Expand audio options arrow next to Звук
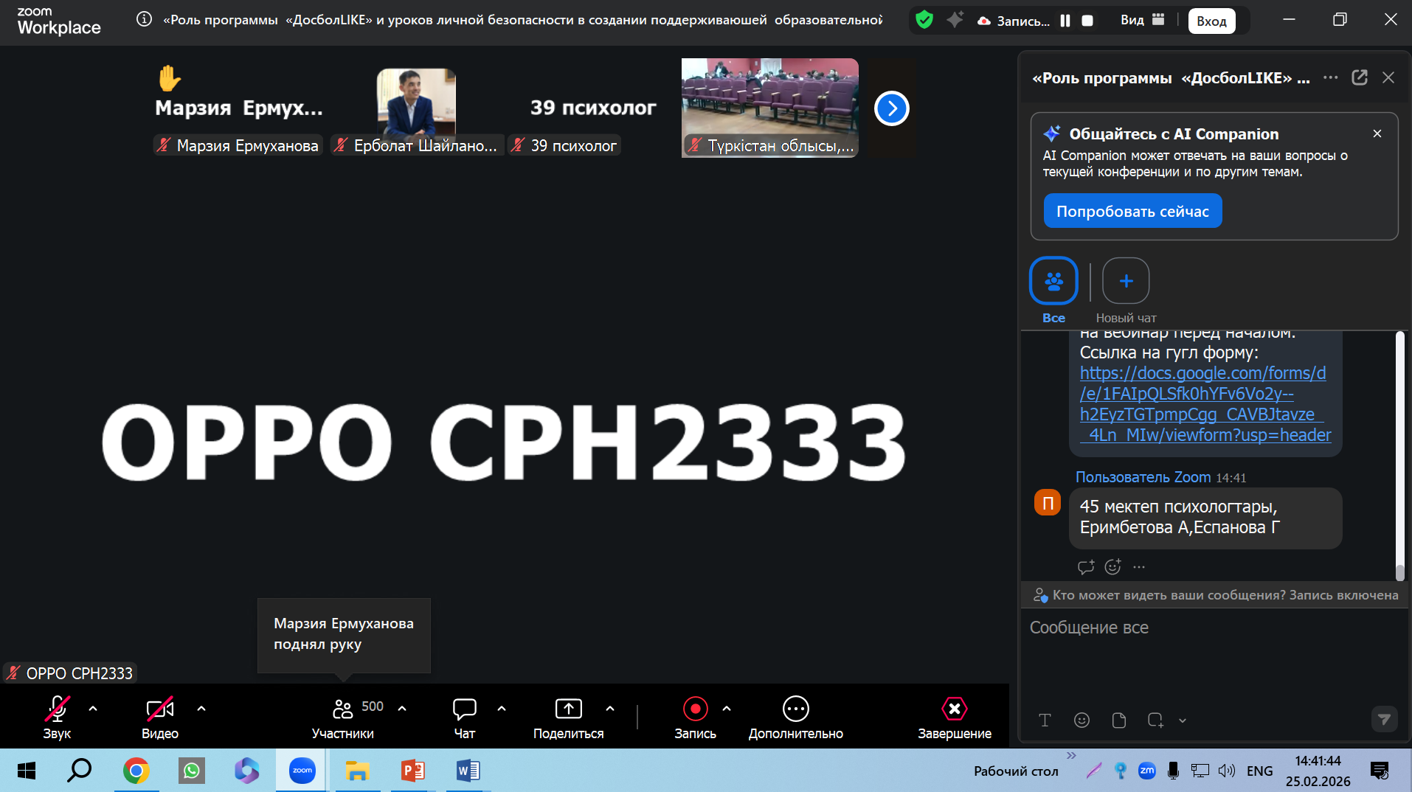The image size is (1412, 792). pyautogui.click(x=93, y=709)
